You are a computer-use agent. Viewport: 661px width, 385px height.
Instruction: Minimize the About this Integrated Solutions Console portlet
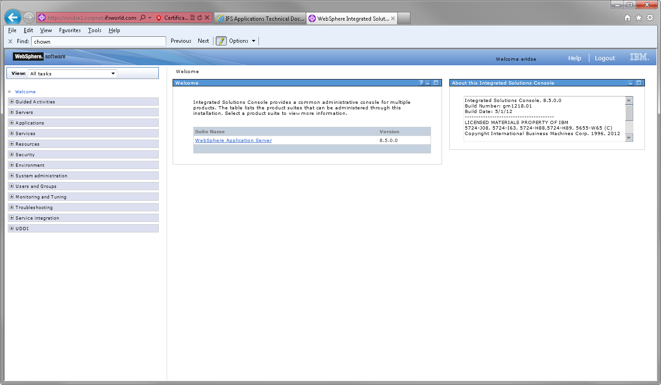[x=630, y=83]
